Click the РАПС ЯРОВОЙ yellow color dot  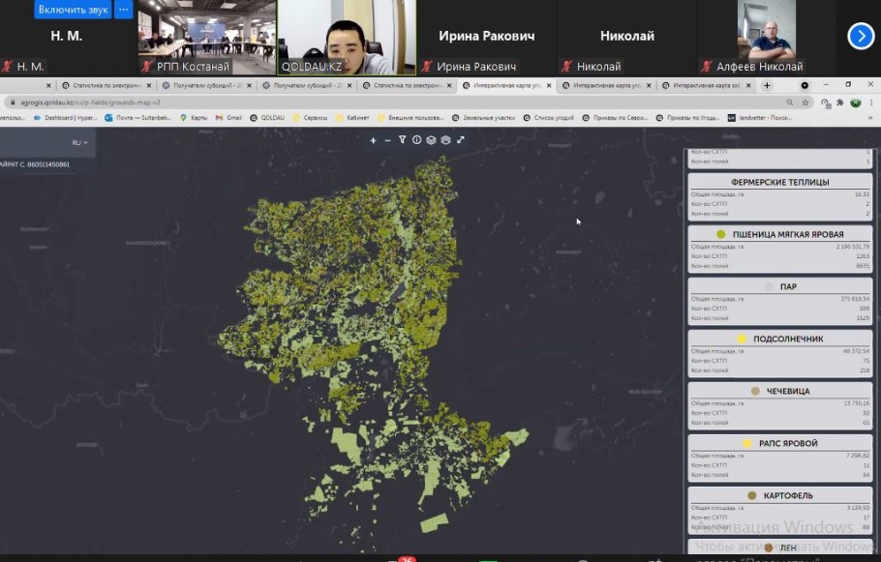coord(747,443)
